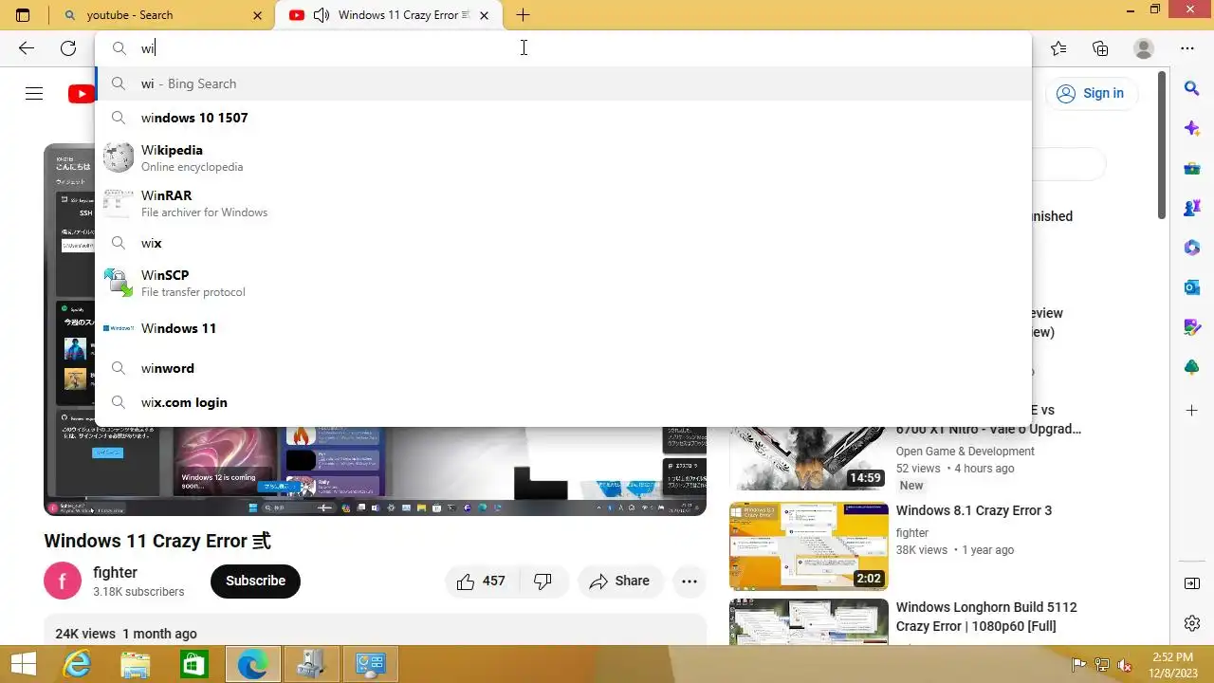
Task: Choose the WinRAR File archiver suggestion
Action: tap(563, 203)
